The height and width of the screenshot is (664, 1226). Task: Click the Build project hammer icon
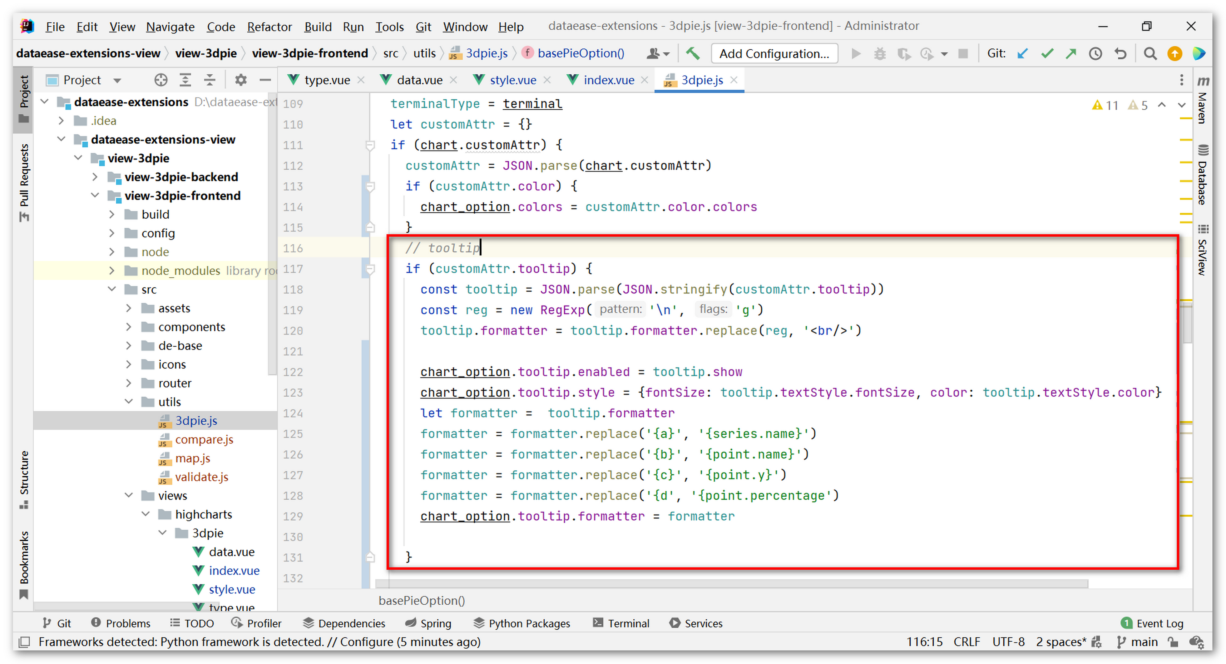point(693,53)
